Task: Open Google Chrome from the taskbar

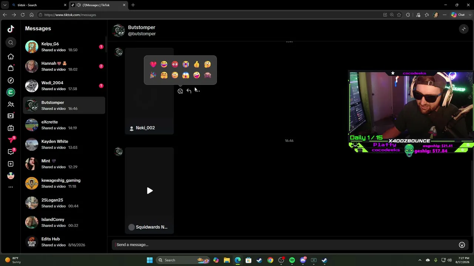Action: (x=270, y=260)
